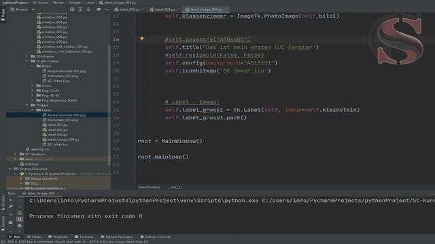Click the layout icon in Run panel

tap(11, 222)
